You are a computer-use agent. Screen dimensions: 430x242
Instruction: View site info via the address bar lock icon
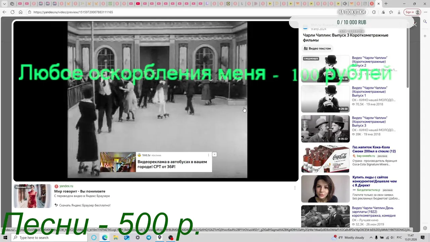pyautogui.click(x=30, y=12)
